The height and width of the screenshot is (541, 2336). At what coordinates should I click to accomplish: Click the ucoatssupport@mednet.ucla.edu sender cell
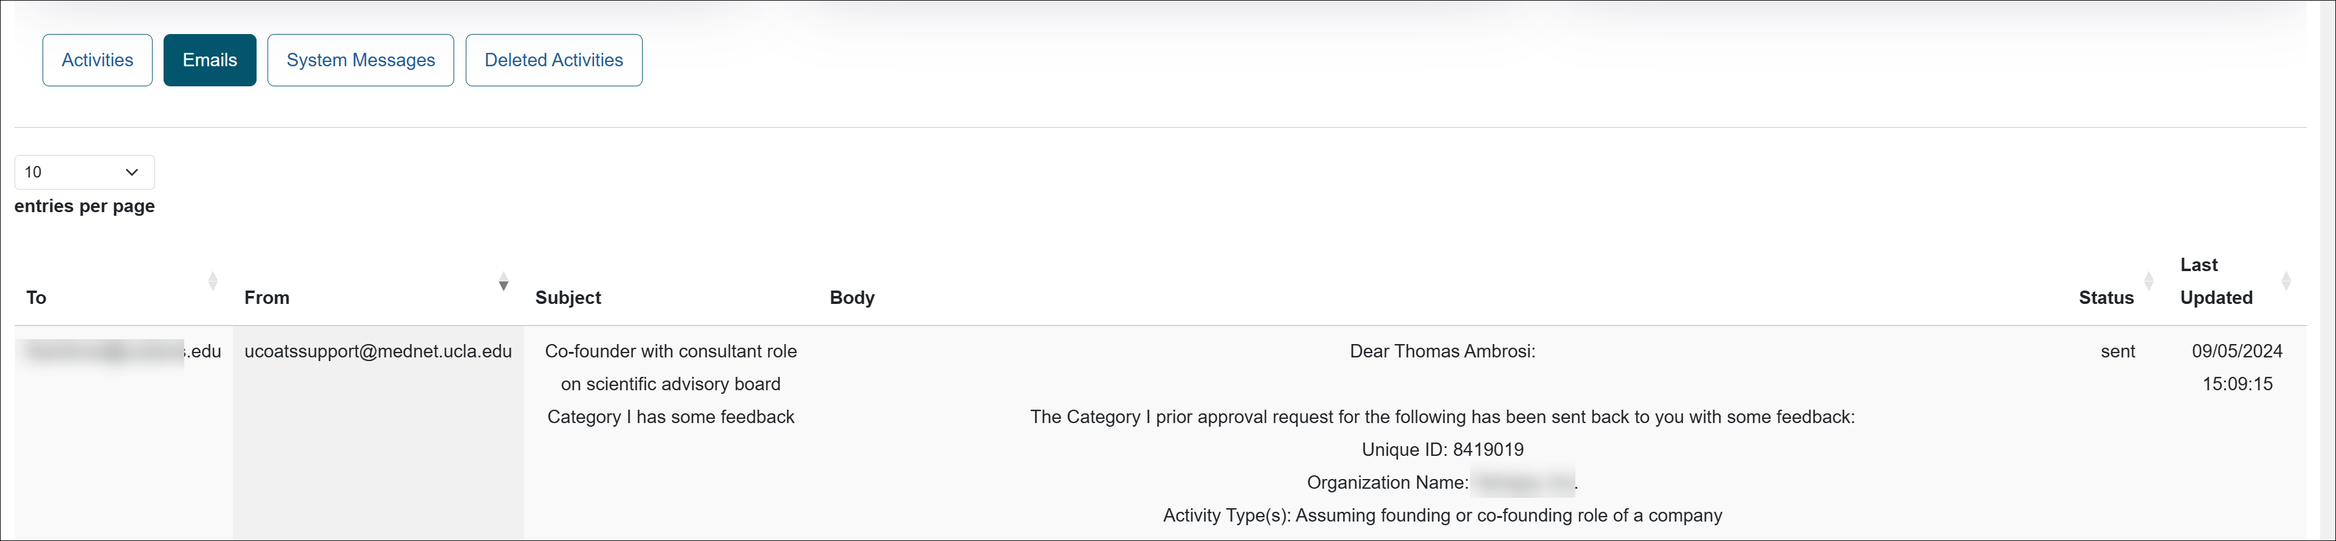(378, 351)
